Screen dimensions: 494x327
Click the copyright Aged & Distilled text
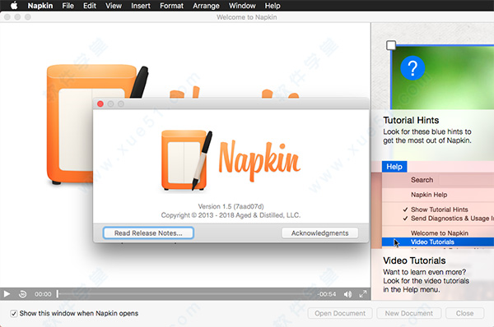pos(231,215)
